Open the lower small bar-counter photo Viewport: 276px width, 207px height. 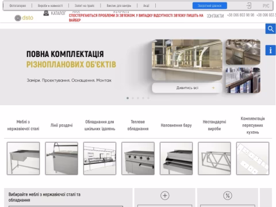coord(243,80)
